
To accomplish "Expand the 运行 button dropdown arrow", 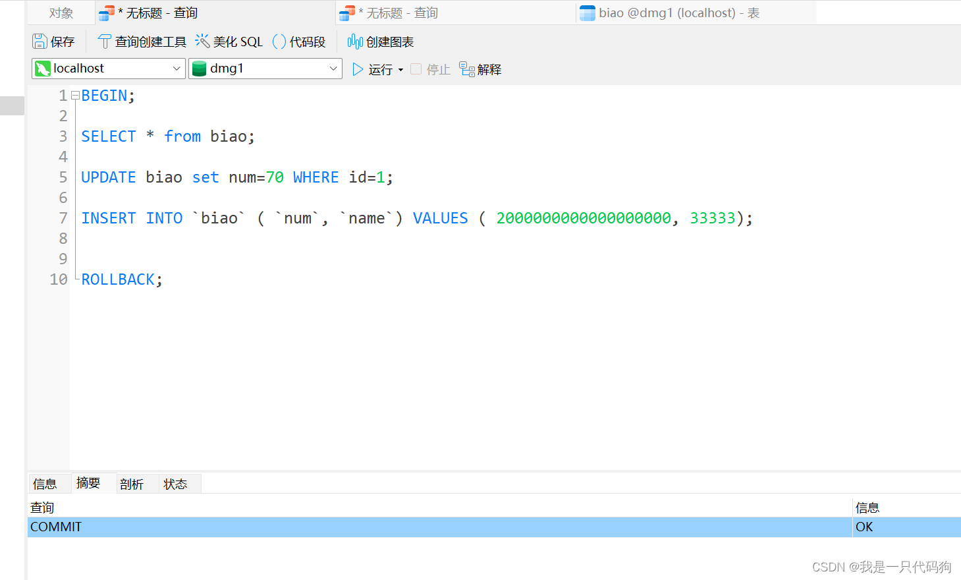I will coord(400,69).
